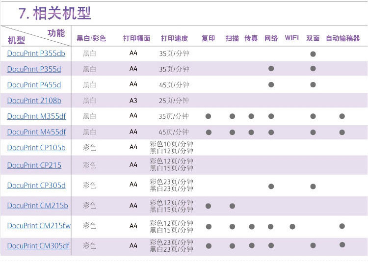Click the 扫描 dot for DocuPrint CM215b
This screenshot has height=266, width=368.
(233, 206)
